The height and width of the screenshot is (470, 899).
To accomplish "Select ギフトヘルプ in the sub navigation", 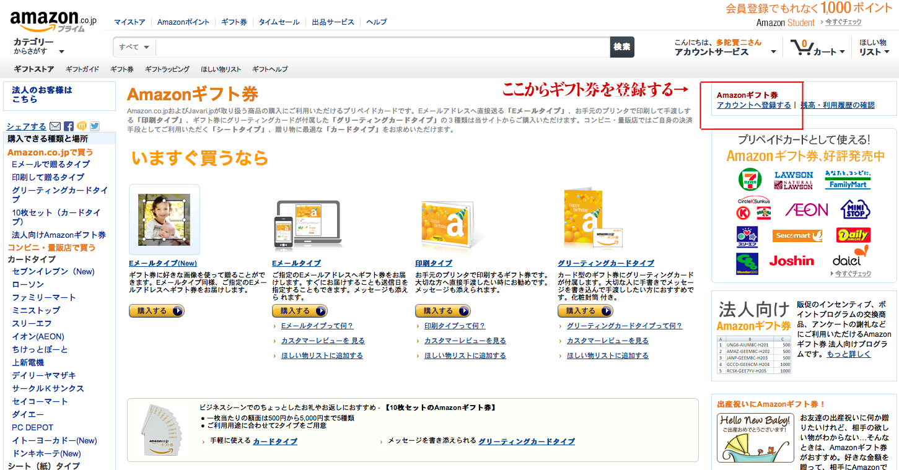I will (x=270, y=69).
